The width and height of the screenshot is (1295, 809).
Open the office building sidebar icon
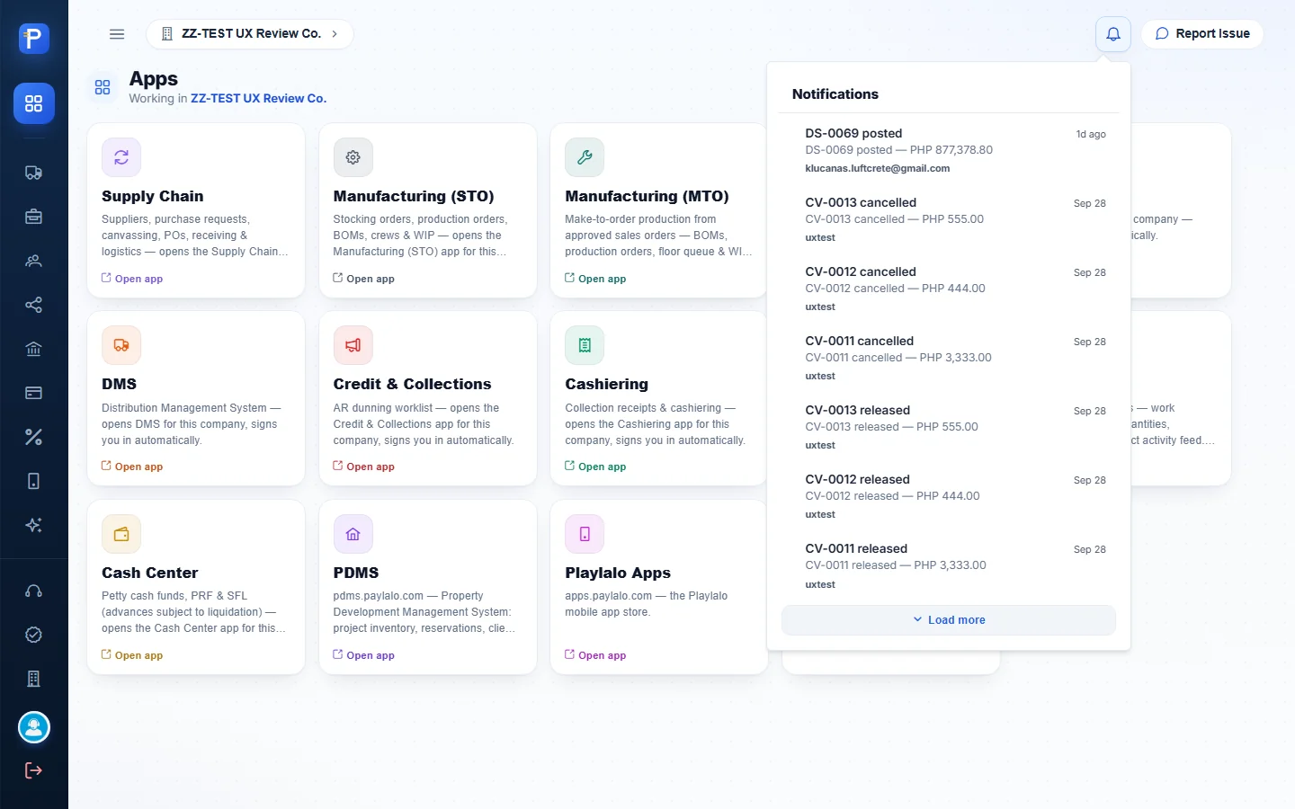pyautogui.click(x=34, y=679)
